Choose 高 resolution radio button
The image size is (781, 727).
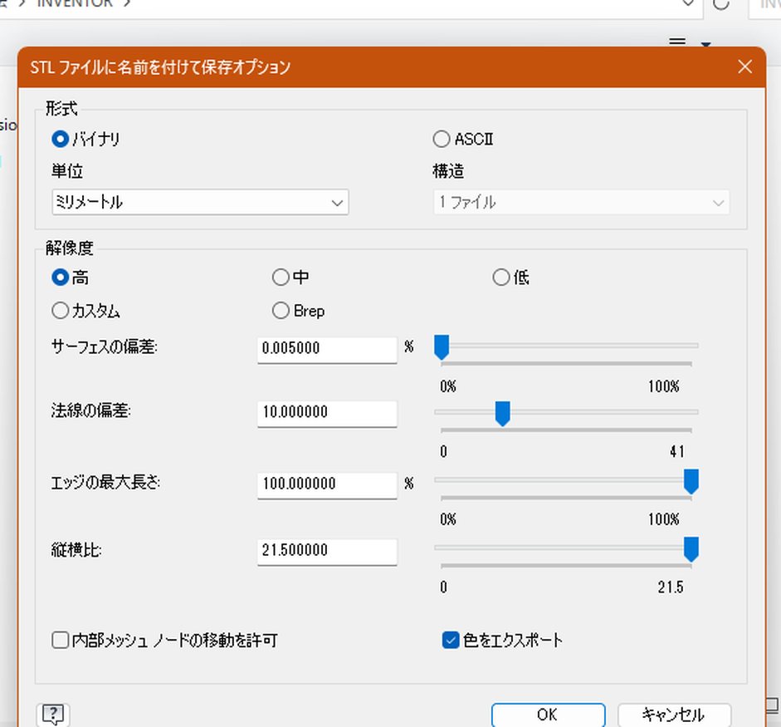[61, 278]
